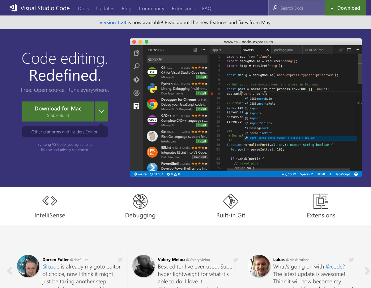Click the Debugger for Chrome icon
The width and height of the screenshot is (371, 288).
pos(152,104)
